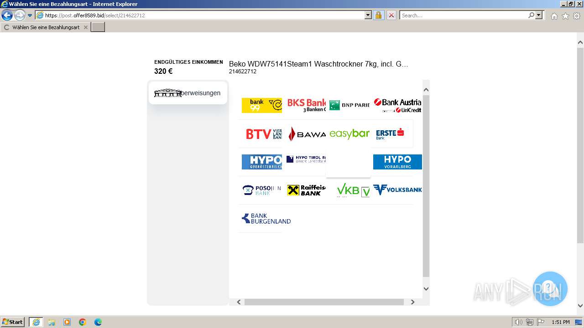Click bank list left scroll arrow
Image resolution: width=584 pixels, height=328 pixels.
[239, 302]
